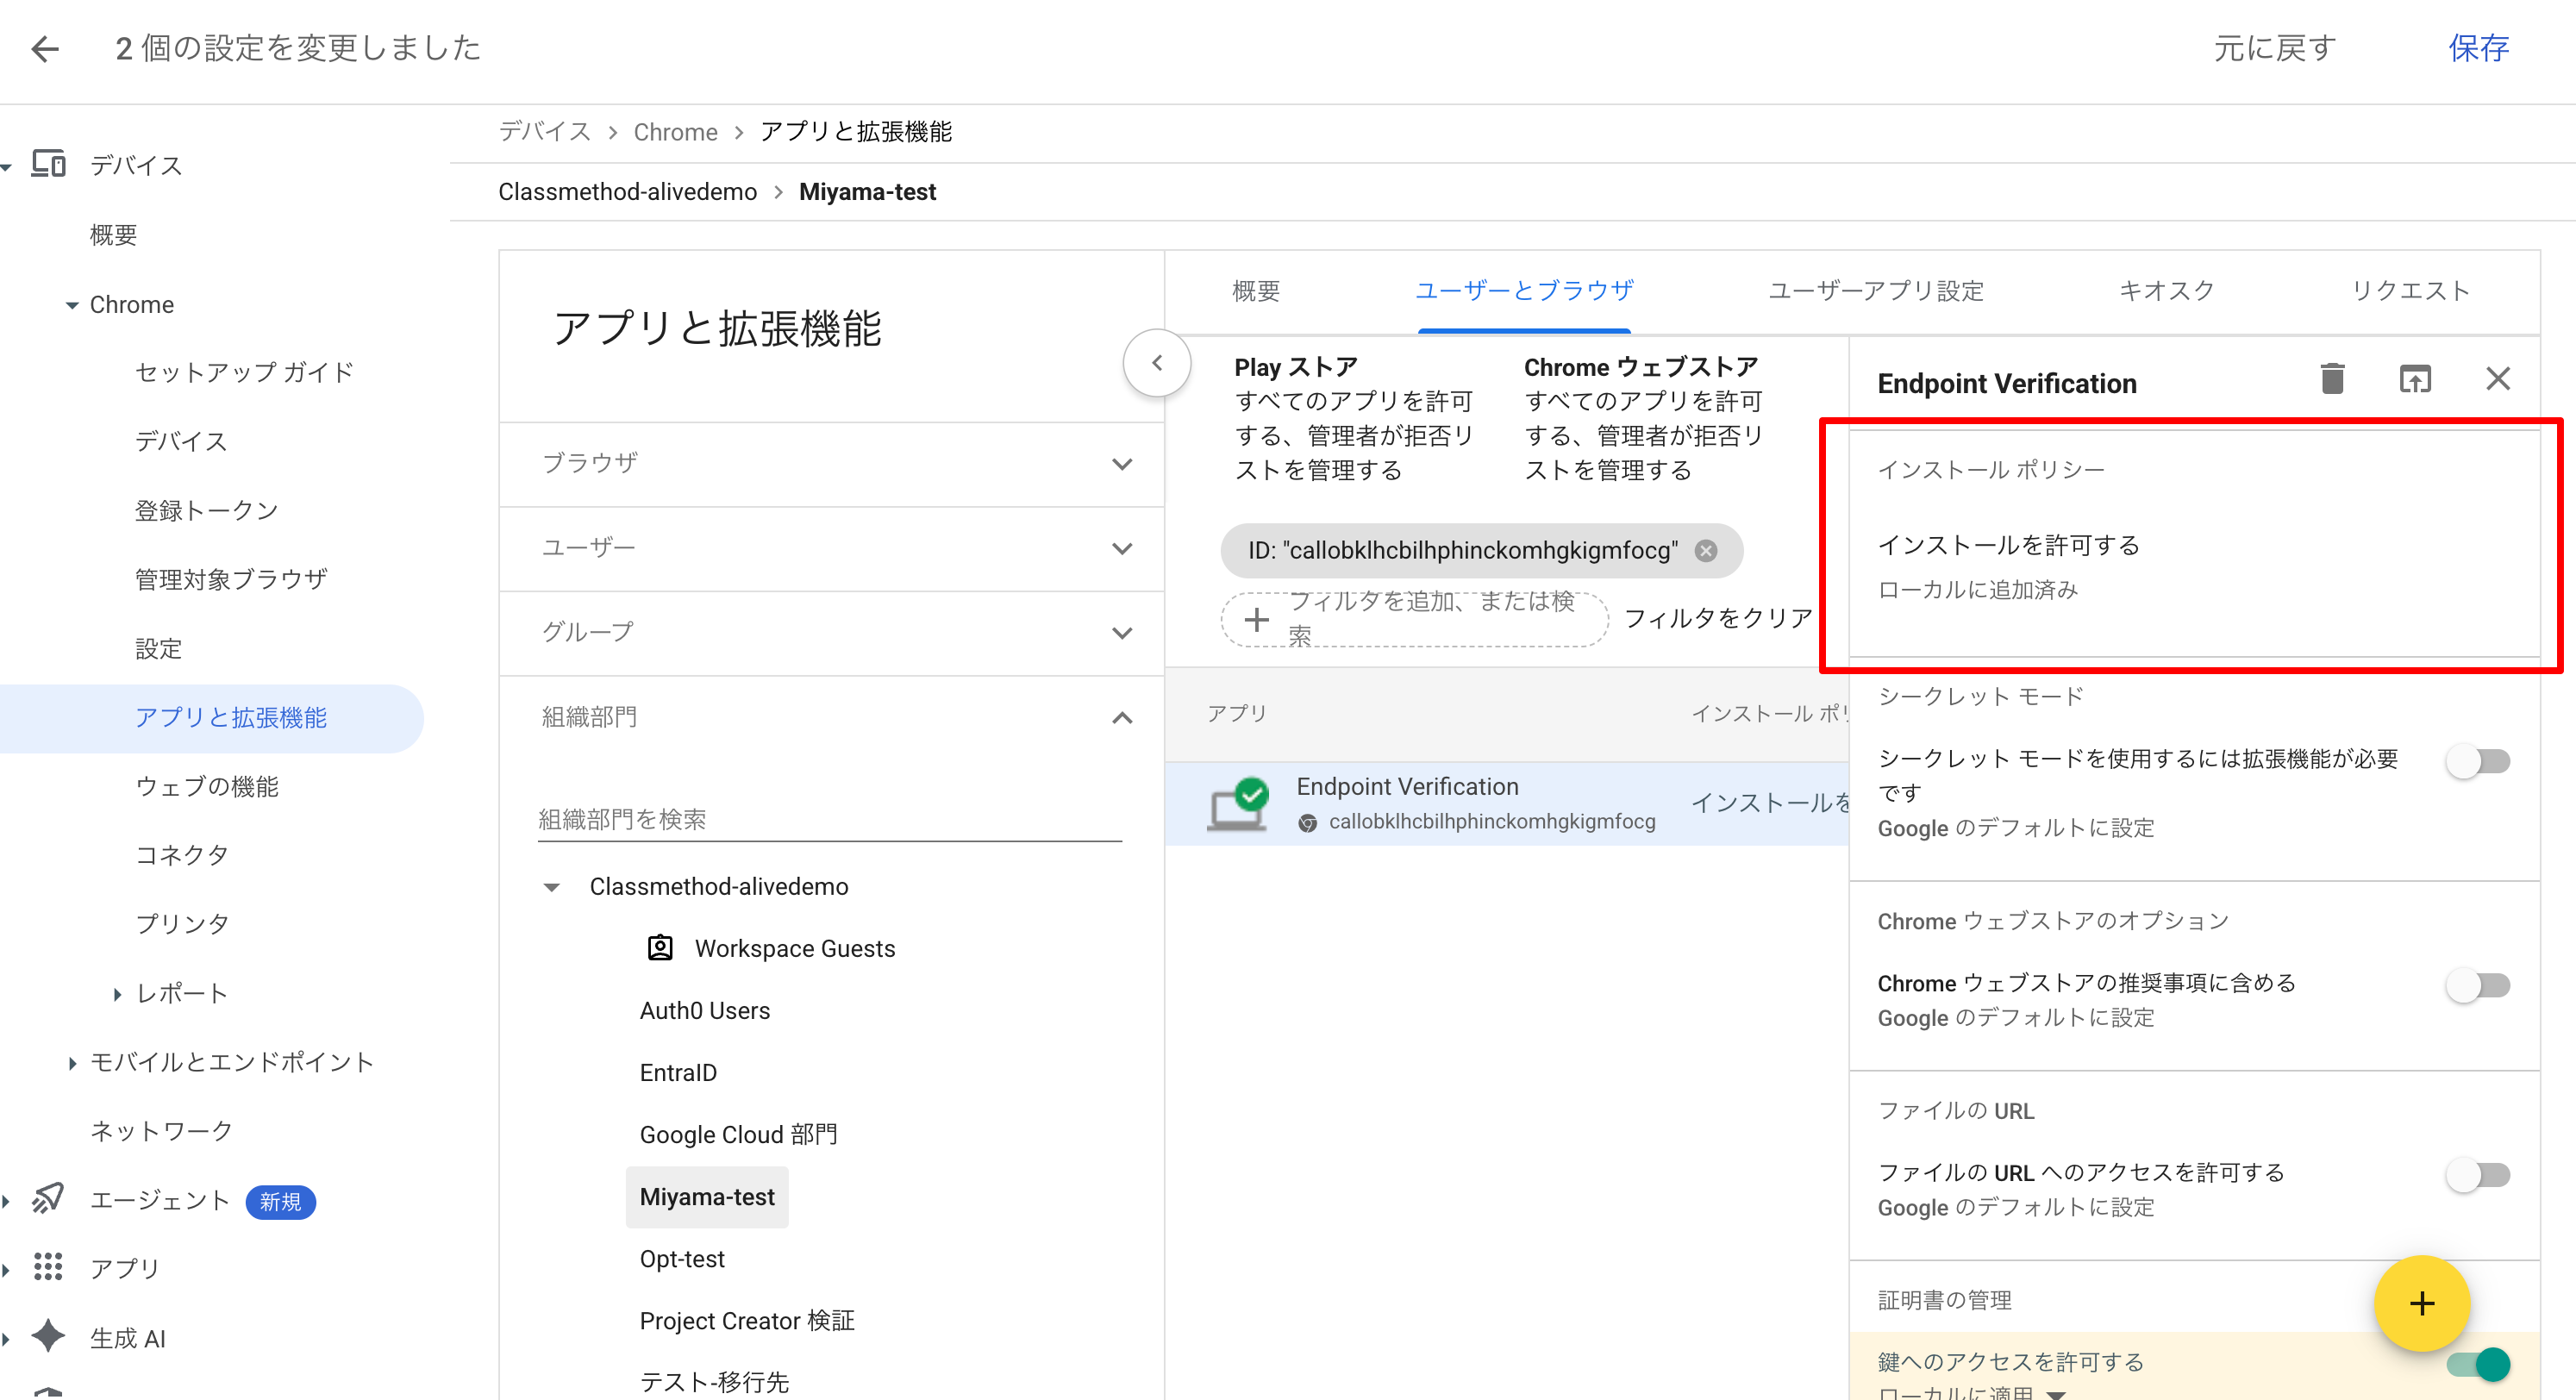
Task: Switch to ユーザーアプリ設定 tab
Action: click(x=1876, y=291)
